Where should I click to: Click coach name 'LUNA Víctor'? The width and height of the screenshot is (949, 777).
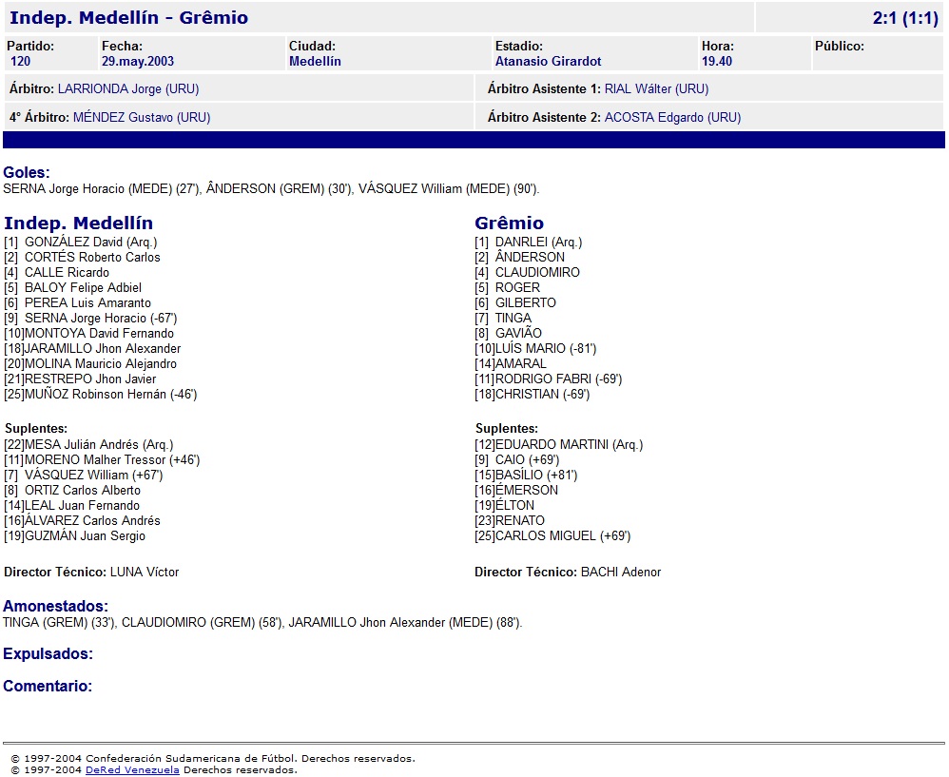(x=145, y=572)
